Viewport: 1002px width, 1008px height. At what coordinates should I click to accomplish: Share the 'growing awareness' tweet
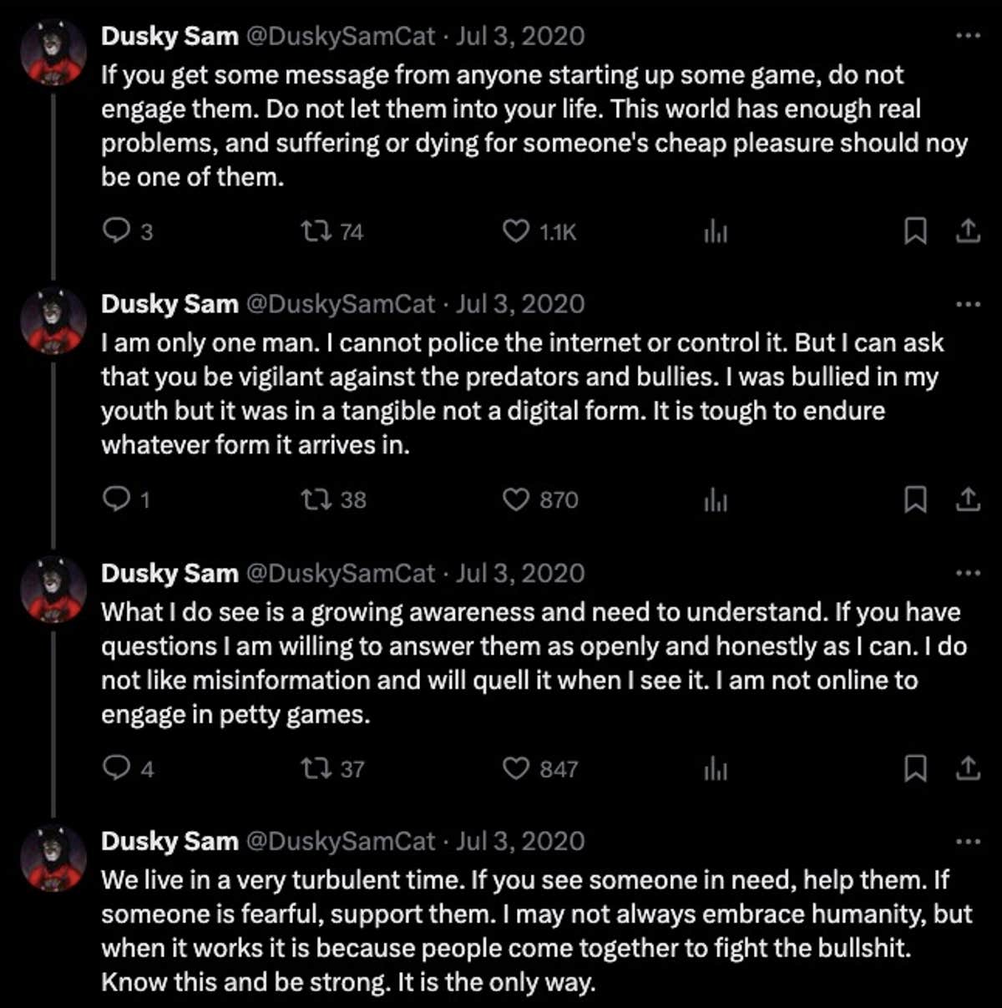click(967, 768)
